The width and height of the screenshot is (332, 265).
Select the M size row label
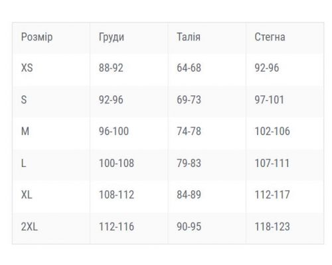[x=25, y=131]
